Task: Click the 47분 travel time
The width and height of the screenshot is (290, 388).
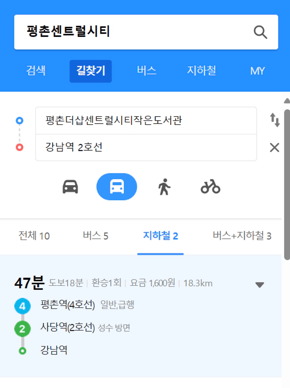Action: [x=29, y=283]
